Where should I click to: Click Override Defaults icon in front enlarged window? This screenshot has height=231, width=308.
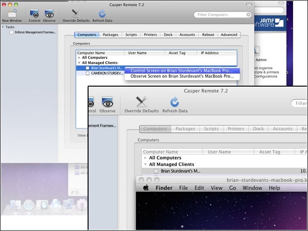[x=141, y=102]
